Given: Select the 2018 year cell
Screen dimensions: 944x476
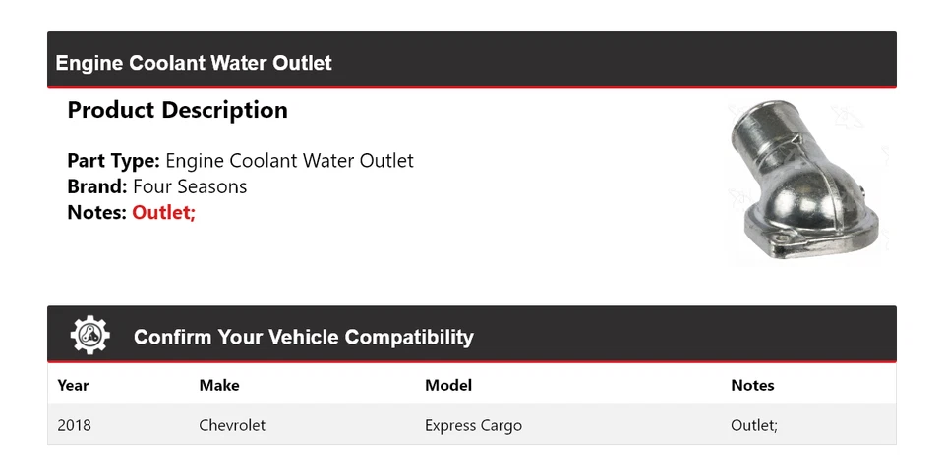Looking at the screenshot, I should [x=75, y=425].
